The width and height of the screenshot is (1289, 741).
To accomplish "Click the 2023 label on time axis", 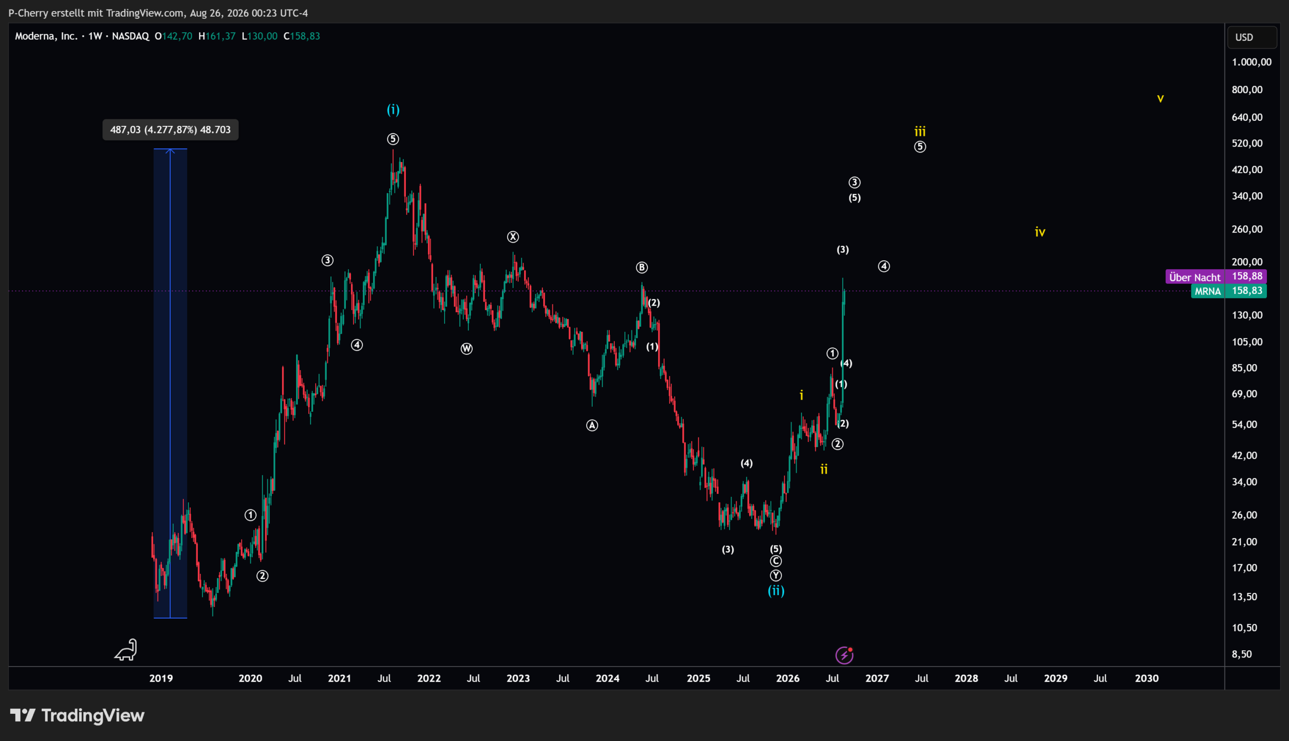I will point(519,679).
